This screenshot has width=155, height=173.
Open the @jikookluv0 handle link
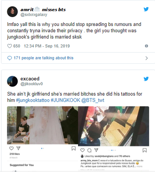[x=32, y=84]
